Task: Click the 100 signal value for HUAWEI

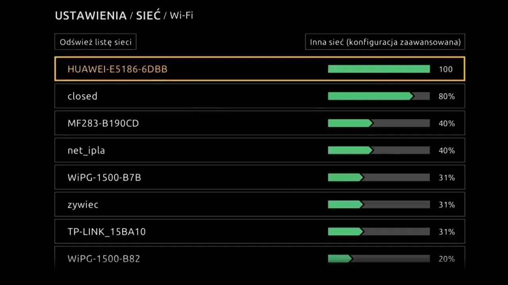Action: tap(446, 69)
